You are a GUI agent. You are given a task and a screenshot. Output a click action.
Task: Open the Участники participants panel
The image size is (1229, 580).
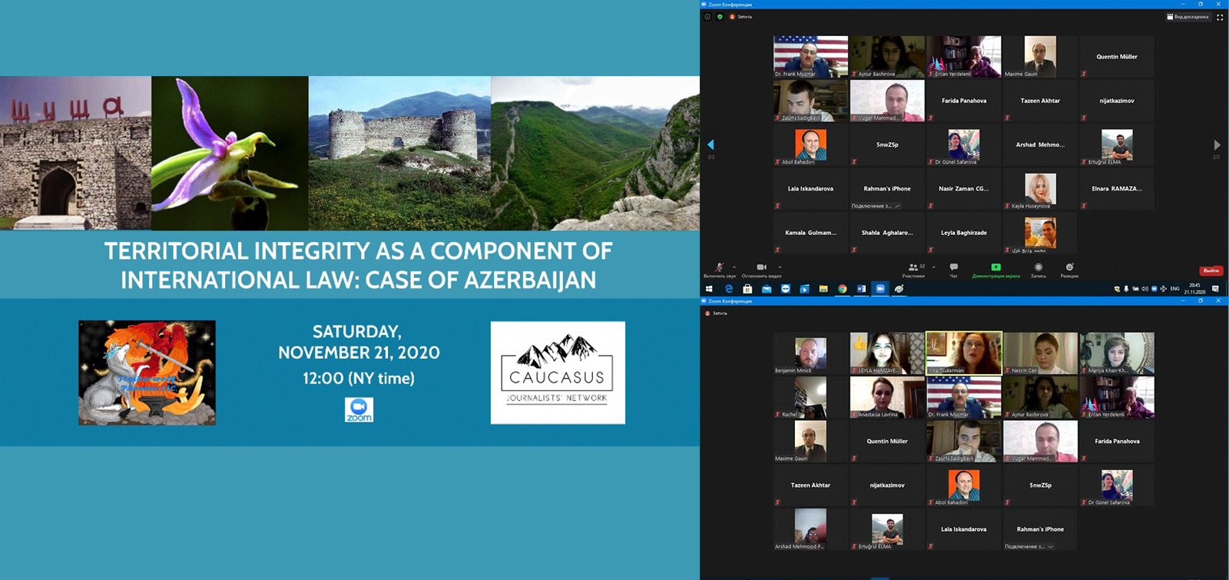pos(913,270)
